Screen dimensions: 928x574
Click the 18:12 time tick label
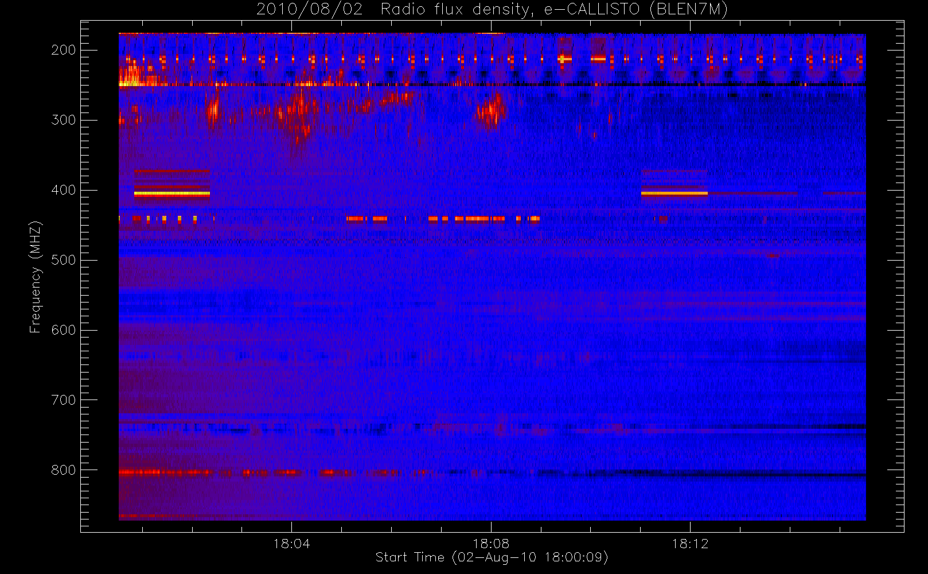coord(690,544)
